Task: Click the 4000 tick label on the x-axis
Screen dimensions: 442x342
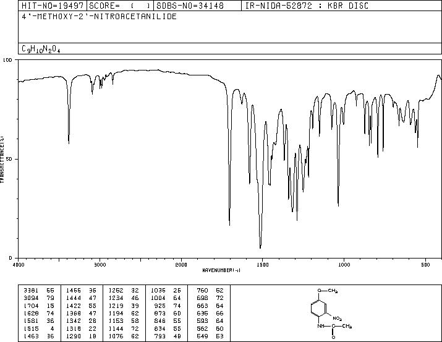Action: pos(19,265)
